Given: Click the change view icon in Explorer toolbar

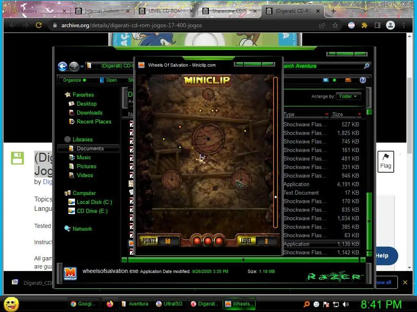Looking at the screenshot, I should pos(325,80).
